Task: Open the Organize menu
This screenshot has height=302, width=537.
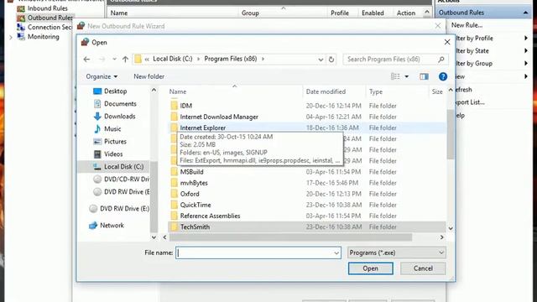Action: (x=102, y=76)
